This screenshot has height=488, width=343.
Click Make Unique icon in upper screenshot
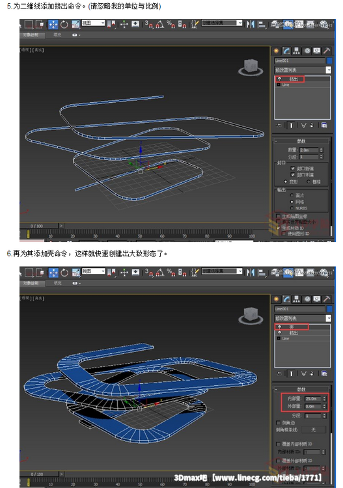[x=303, y=125]
